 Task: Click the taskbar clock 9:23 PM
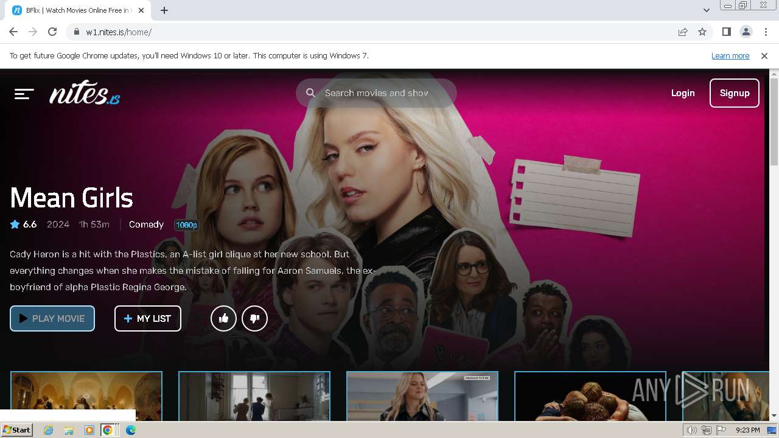(748, 430)
